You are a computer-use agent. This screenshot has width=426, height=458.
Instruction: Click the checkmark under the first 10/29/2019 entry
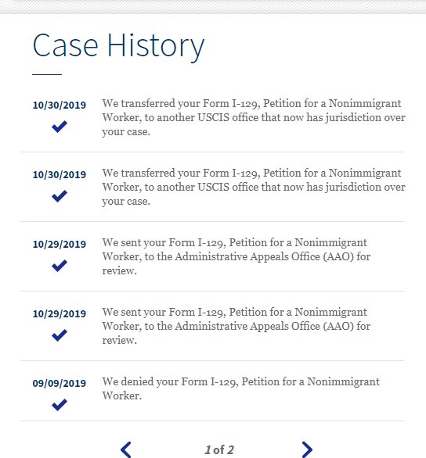coord(60,266)
